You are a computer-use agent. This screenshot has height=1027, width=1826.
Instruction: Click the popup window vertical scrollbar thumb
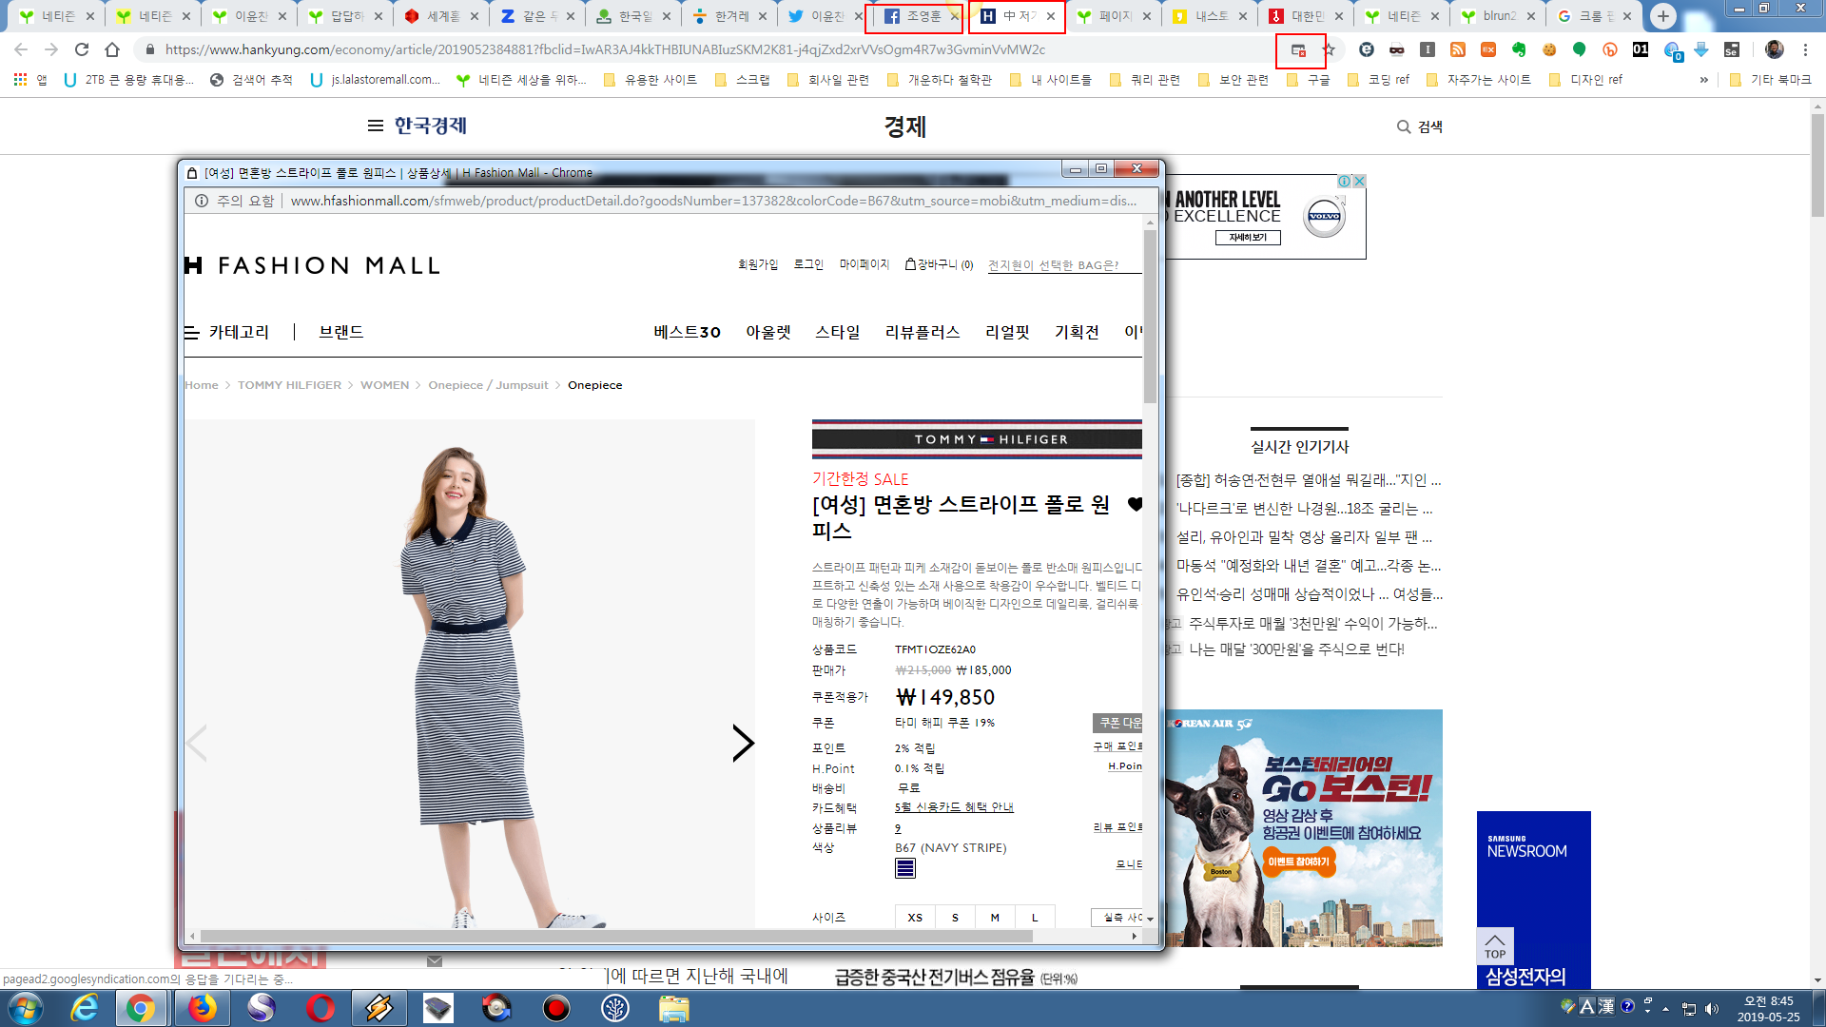point(1150,316)
